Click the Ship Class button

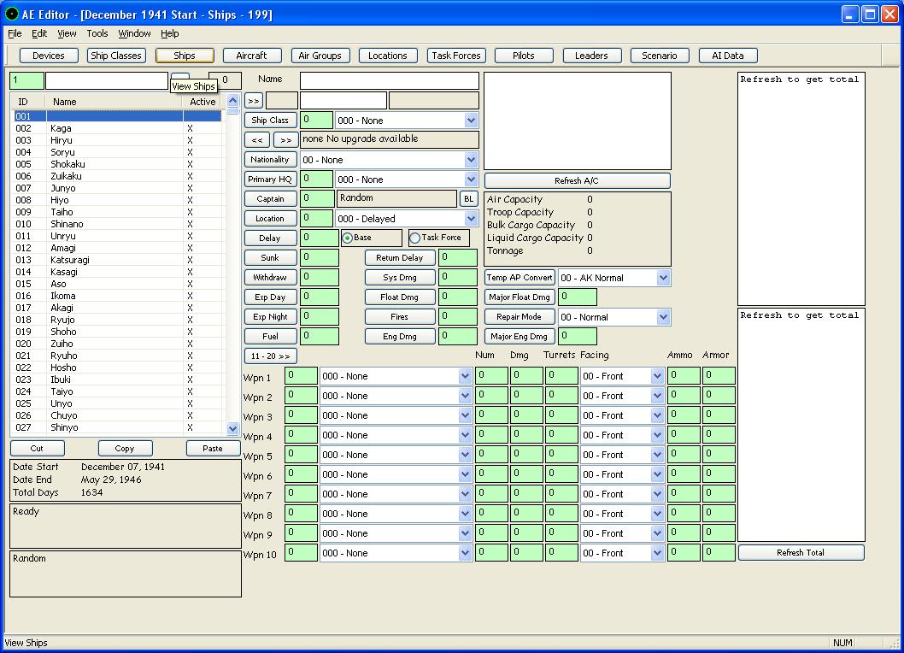[x=270, y=120]
